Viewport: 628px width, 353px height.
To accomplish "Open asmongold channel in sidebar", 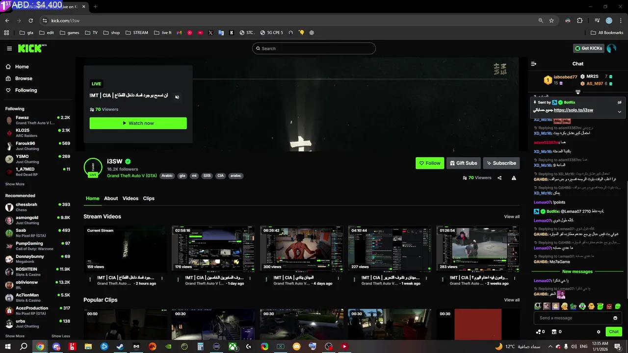I will click(x=38, y=220).
